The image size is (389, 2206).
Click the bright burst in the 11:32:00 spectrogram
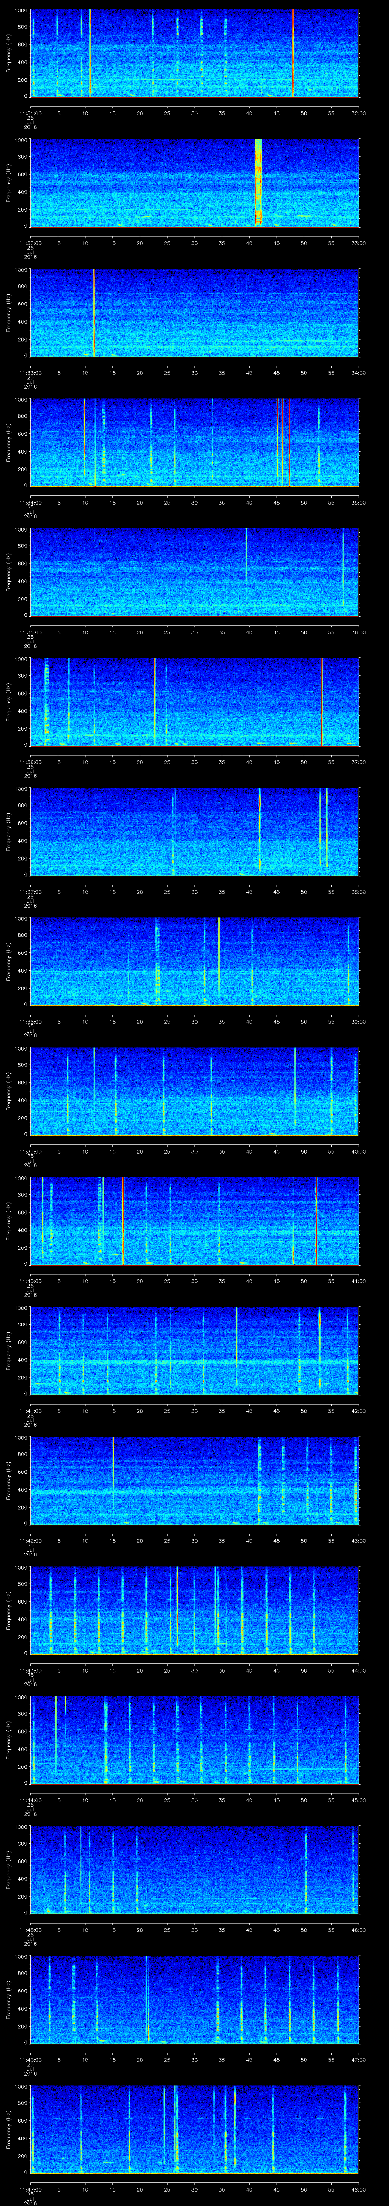[258, 183]
